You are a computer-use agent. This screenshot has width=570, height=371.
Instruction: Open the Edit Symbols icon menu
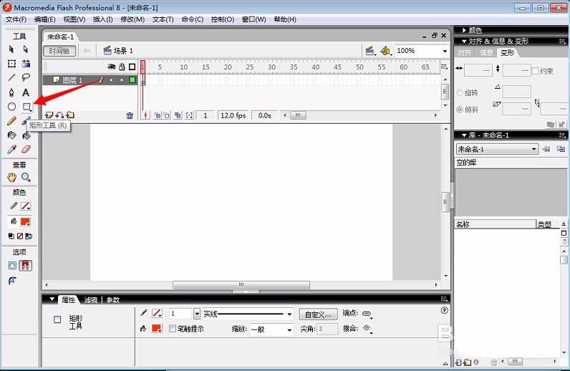coord(386,51)
